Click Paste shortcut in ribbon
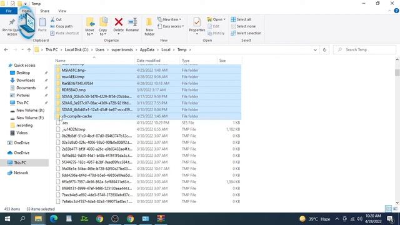400x225 pixels. pyautogui.click(x=64, y=33)
